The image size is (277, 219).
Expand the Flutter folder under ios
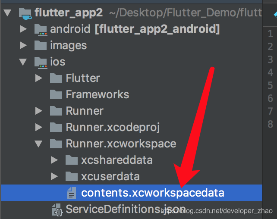pyautogui.click(x=39, y=78)
